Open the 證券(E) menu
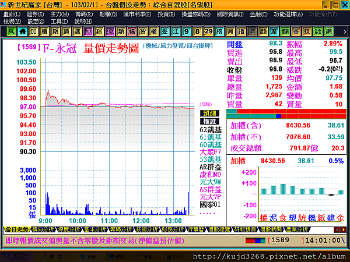The height and width of the screenshot is (262, 350). point(36,15)
